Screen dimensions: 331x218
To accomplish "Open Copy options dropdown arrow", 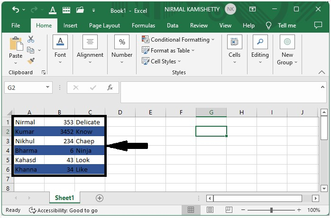I will (x=39, y=50).
